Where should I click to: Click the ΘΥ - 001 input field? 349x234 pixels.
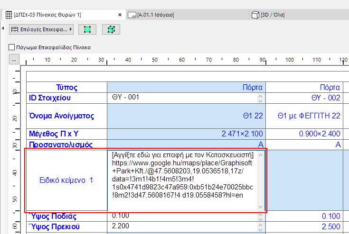pyautogui.click(x=182, y=98)
